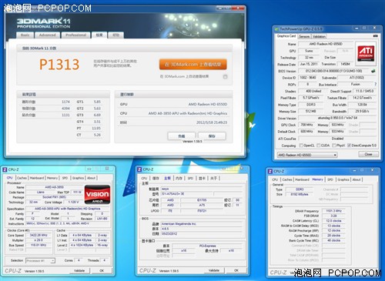Viewport: 385px width, 281px height.
Task: Open the Advanced tab in 3DMark 11
Action: pos(48,35)
